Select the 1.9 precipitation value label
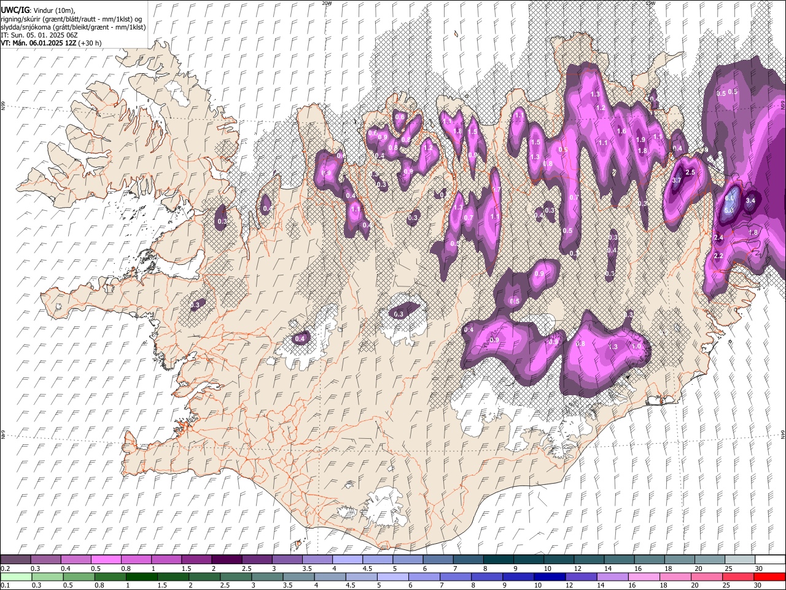Viewport: 786px width, 590px height. click(x=641, y=140)
